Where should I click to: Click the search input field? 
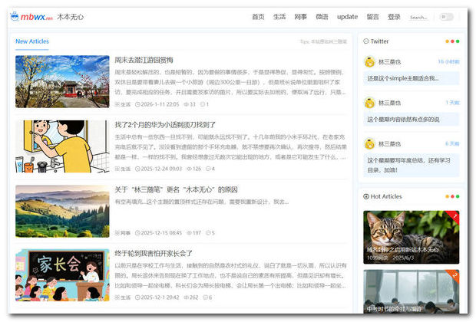tap(419, 17)
